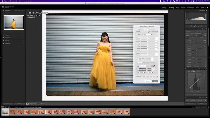Click the WhiteClip value field
The image size is (210, 118).
click(152, 58)
